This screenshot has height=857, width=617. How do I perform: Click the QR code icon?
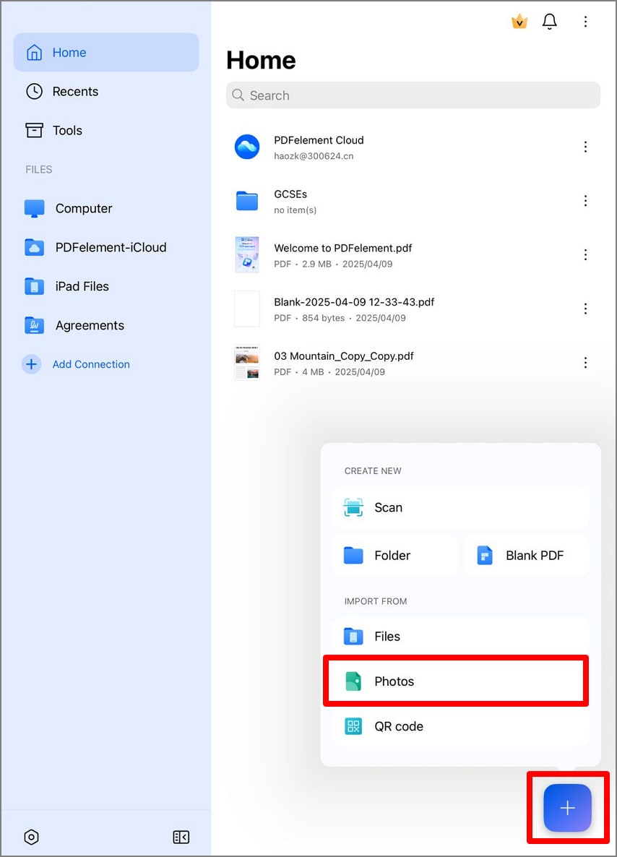[x=353, y=725]
